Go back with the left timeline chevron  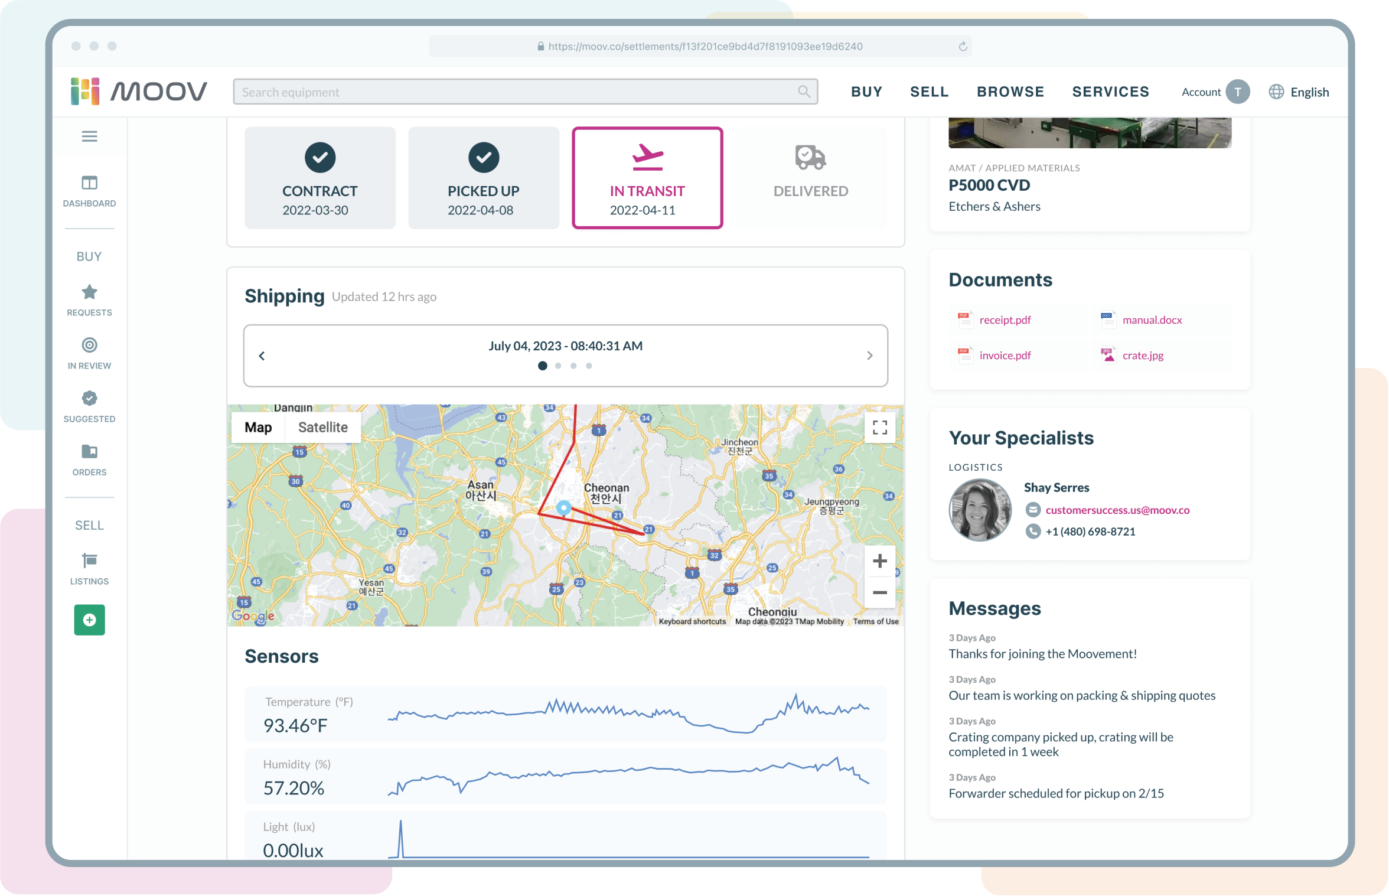[x=262, y=356]
